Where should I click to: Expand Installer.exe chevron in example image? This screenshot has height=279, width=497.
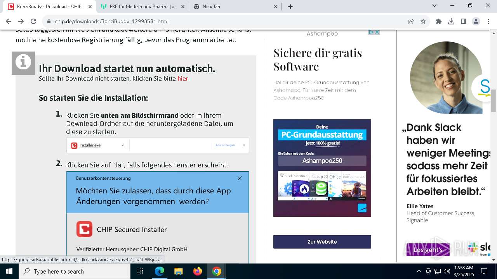tap(123, 145)
